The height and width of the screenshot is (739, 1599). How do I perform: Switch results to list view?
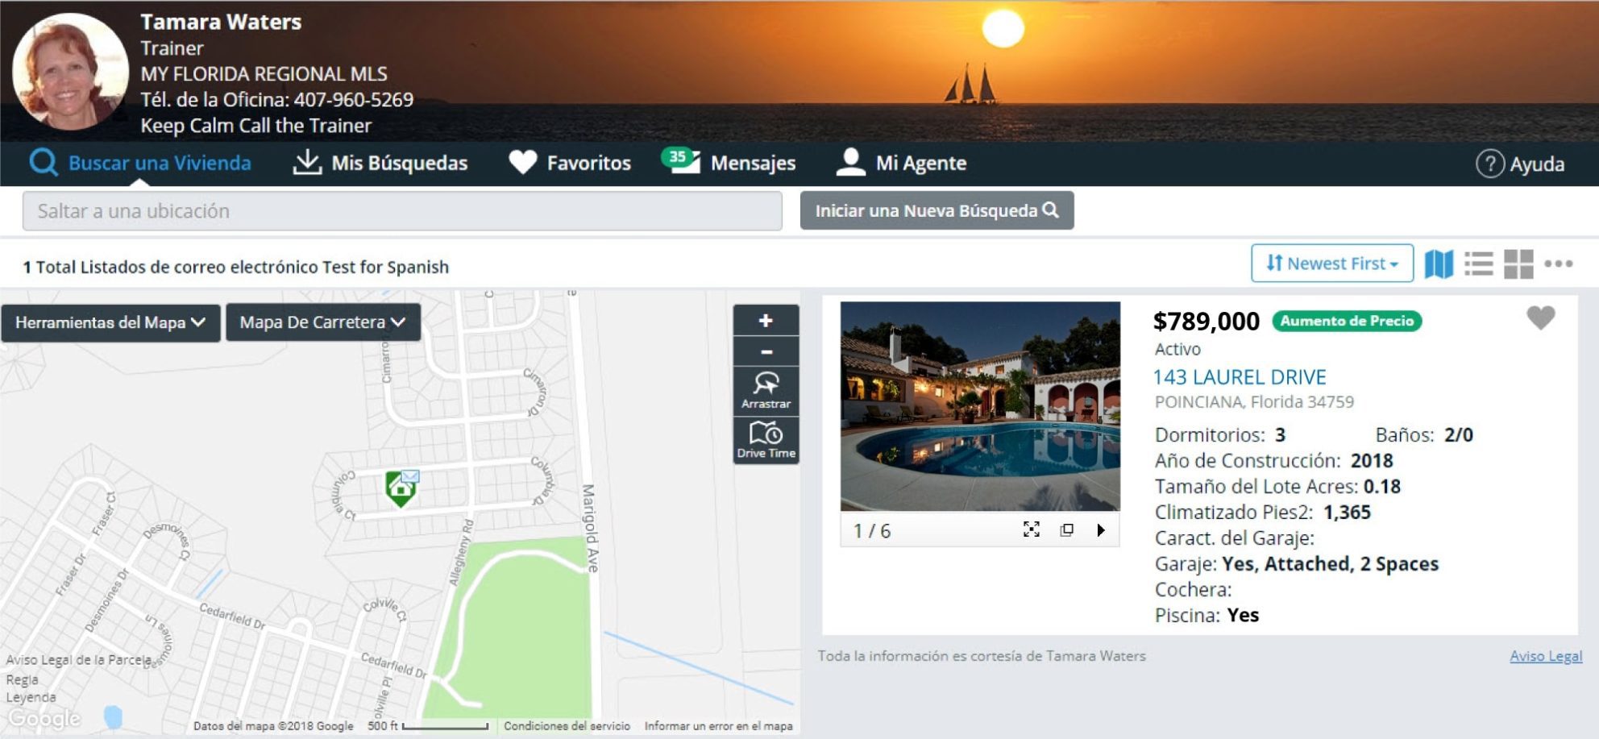coord(1481,262)
